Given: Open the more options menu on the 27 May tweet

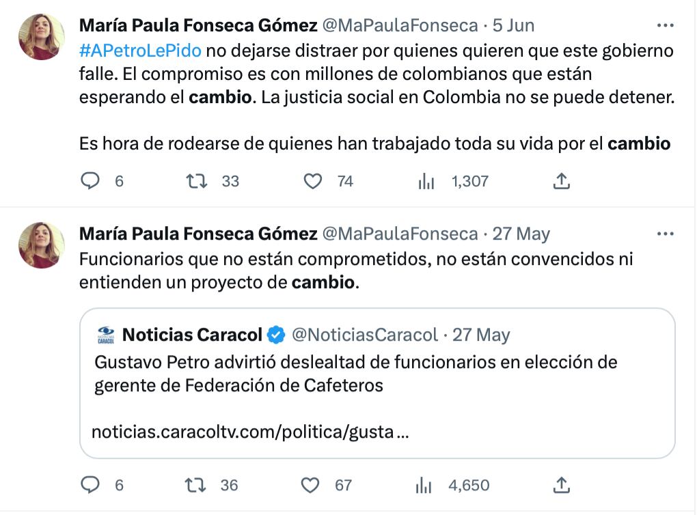Looking at the screenshot, I should point(665,234).
